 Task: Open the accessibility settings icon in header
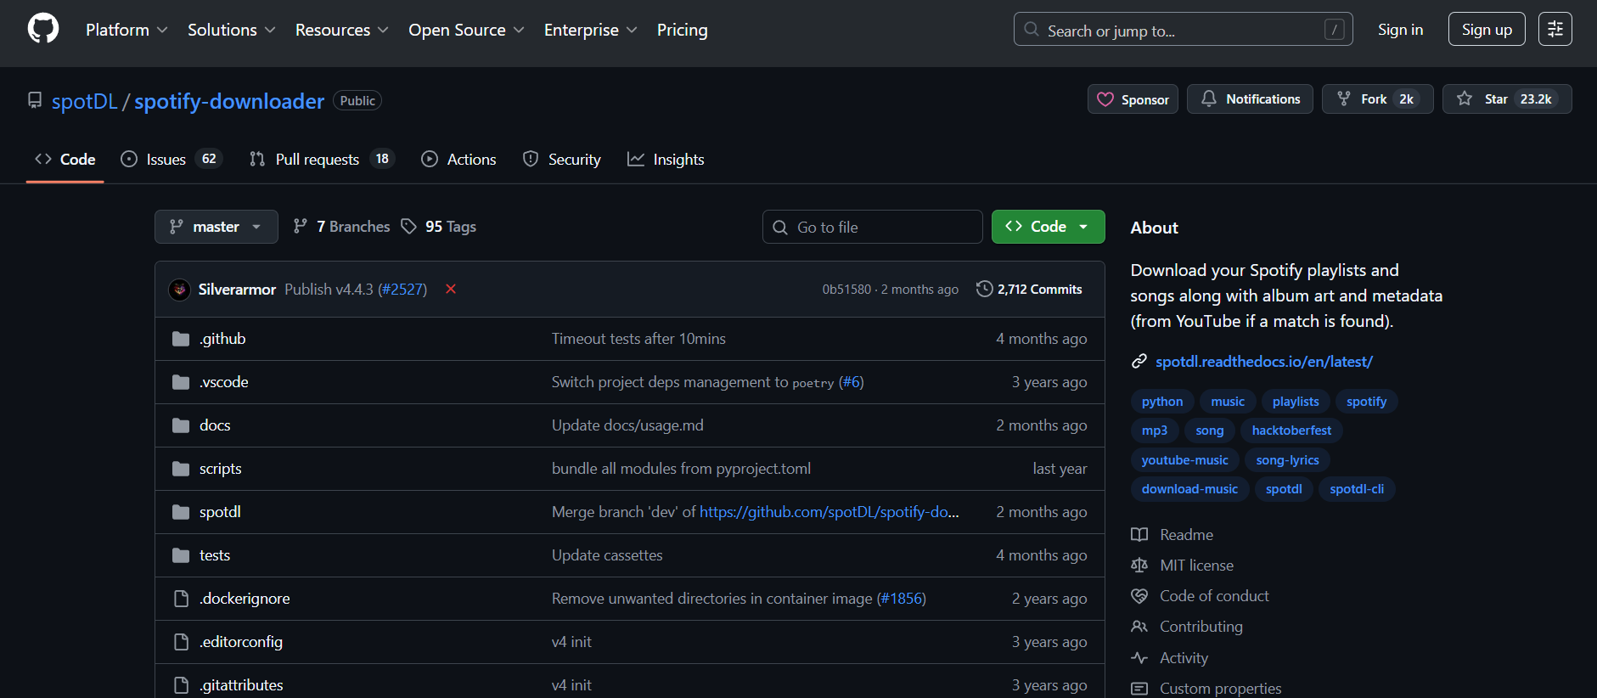pos(1555,29)
